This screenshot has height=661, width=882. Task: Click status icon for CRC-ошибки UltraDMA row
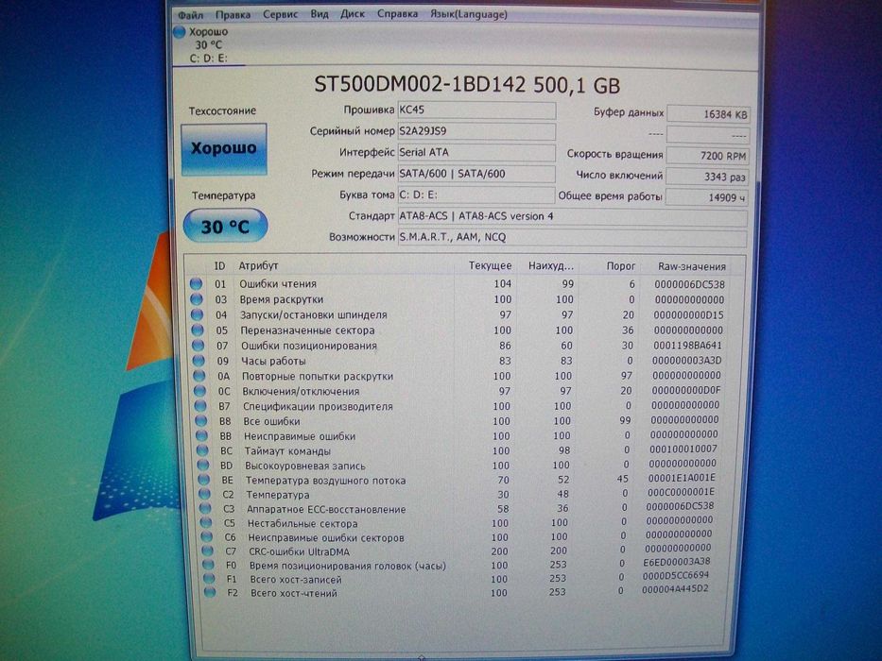(208, 551)
